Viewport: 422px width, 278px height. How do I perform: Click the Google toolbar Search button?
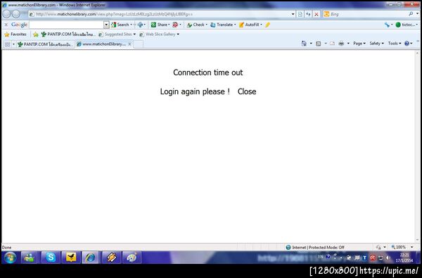click(120, 25)
